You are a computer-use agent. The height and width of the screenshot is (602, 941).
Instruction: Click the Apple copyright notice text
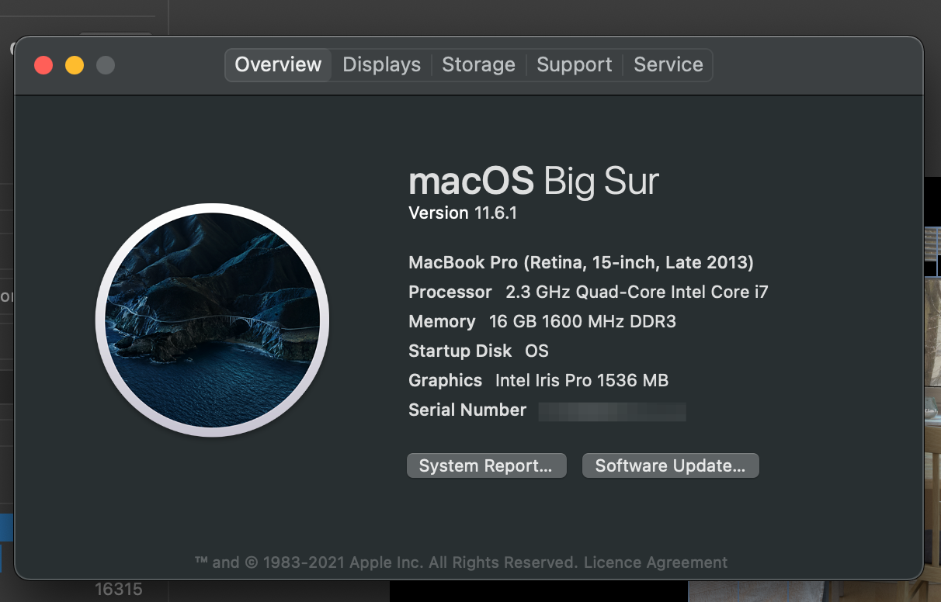pyautogui.click(x=386, y=562)
